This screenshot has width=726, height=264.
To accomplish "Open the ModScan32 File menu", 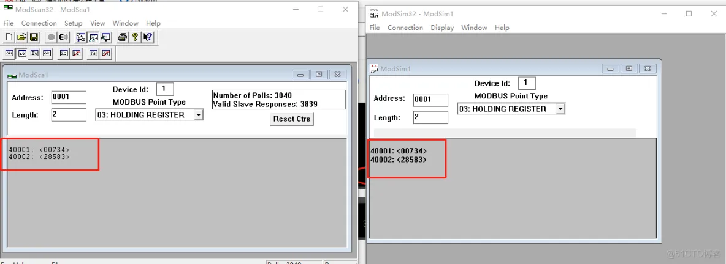I will pos(9,23).
